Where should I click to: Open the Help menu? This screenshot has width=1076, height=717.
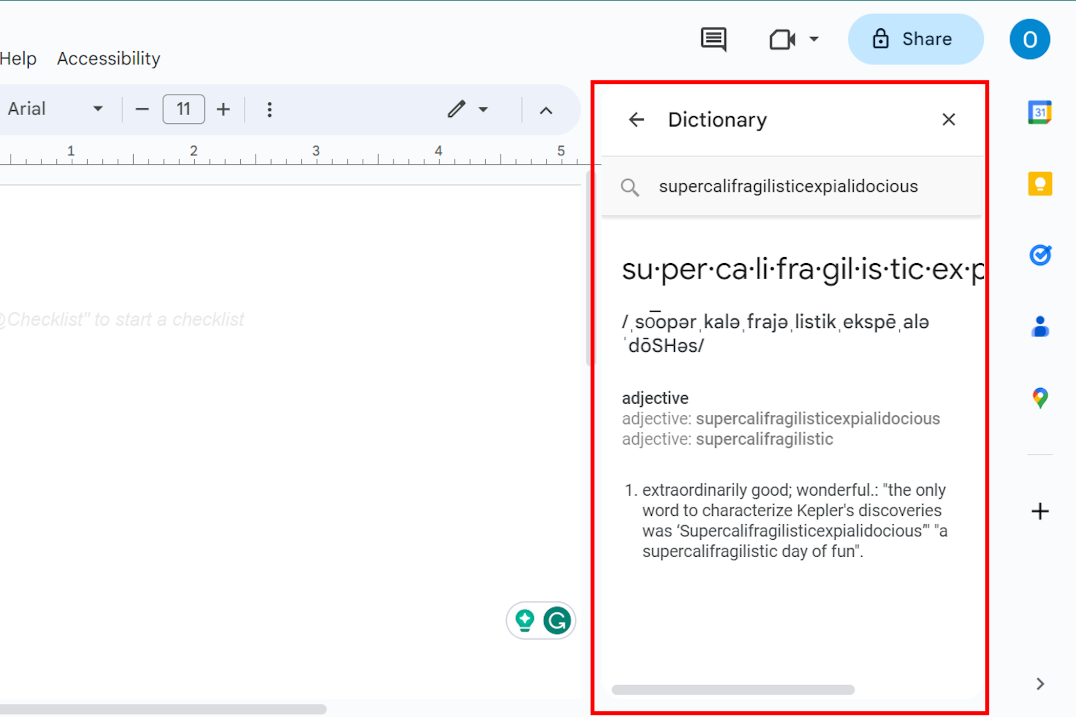pyautogui.click(x=18, y=59)
